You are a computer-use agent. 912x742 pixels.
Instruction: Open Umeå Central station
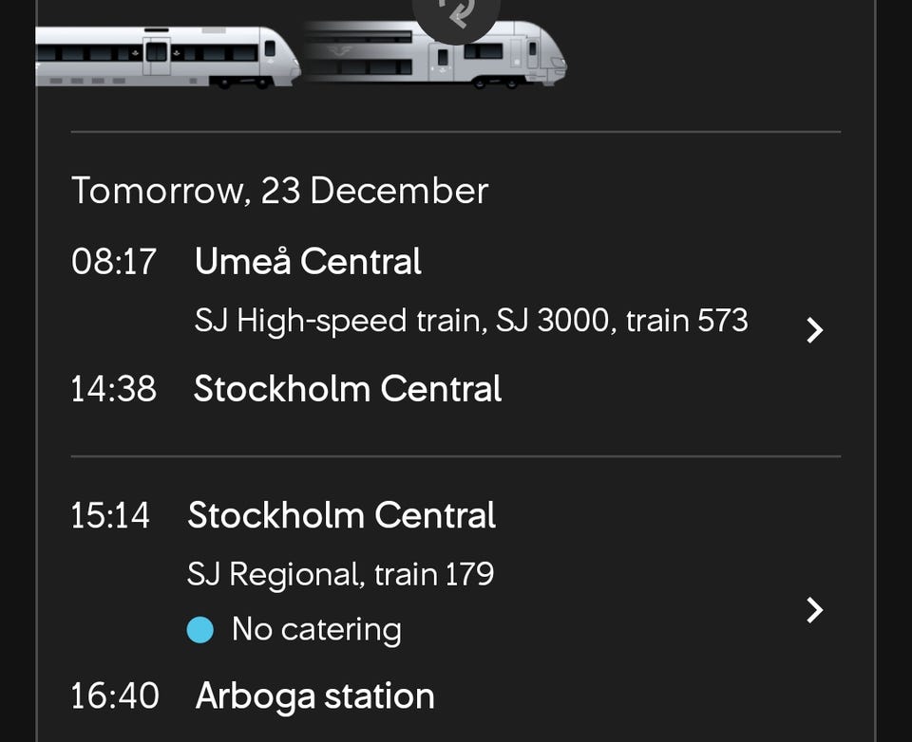[308, 262]
